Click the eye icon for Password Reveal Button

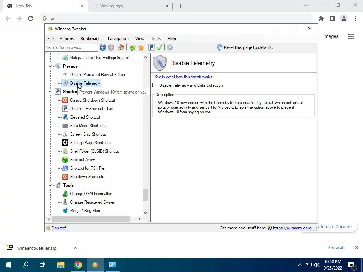65,75
